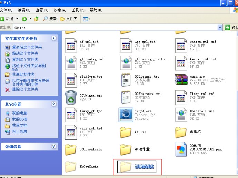
Task: Click the file list vertical scrollbar
Action: [237, 103]
